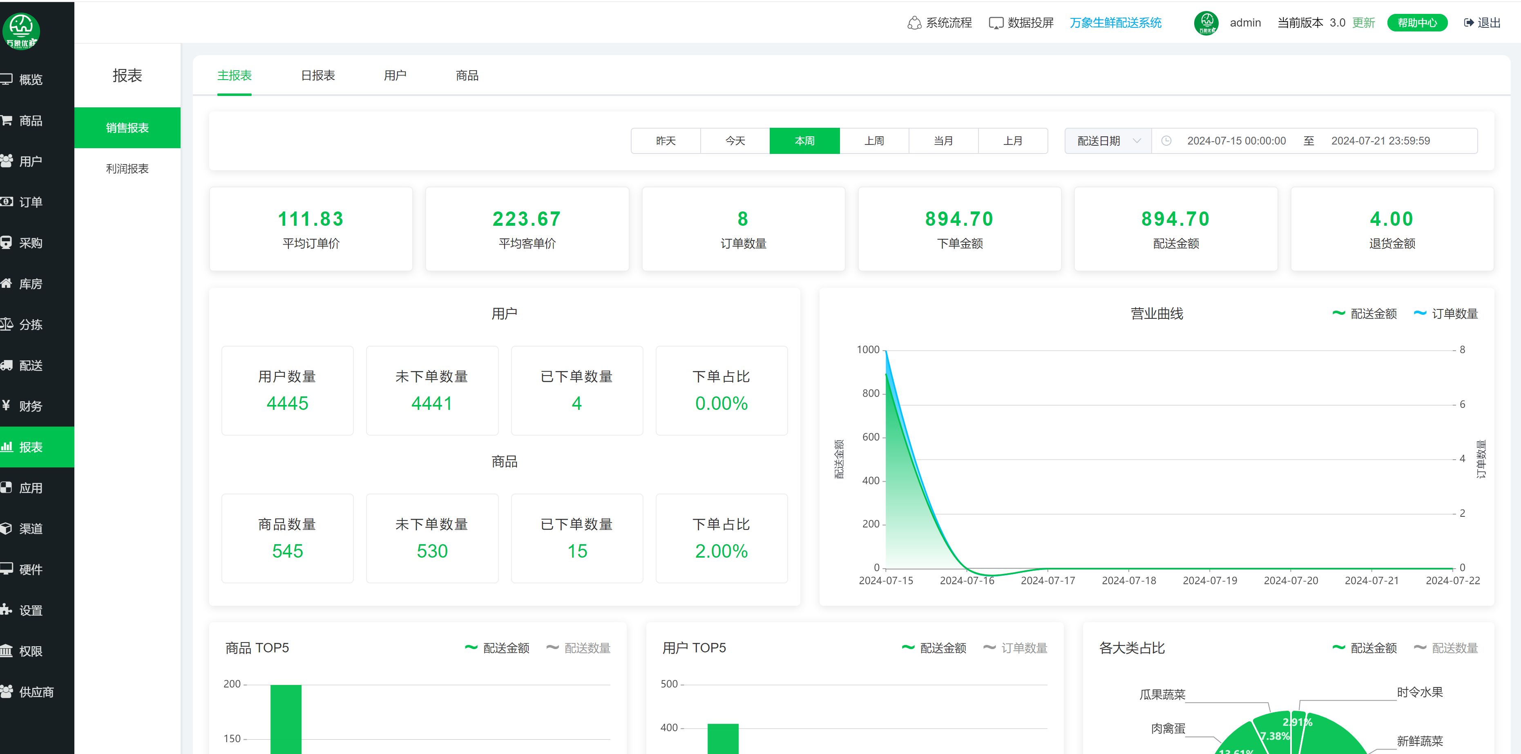Open the 分拣 sorting scales icon
Screen dimensions: 1521x754
6,325
